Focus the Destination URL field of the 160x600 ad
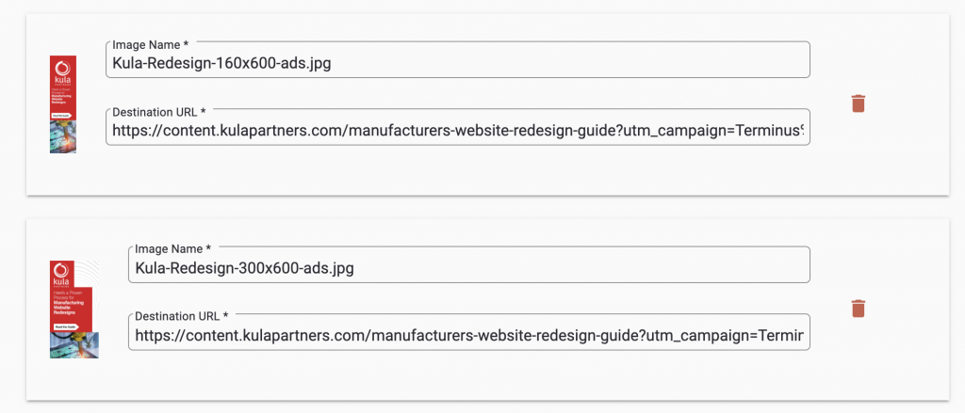 458,127
